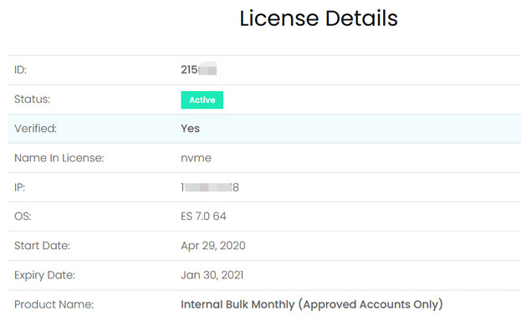Click the Name In License label
521x321 pixels.
[x=59, y=158]
